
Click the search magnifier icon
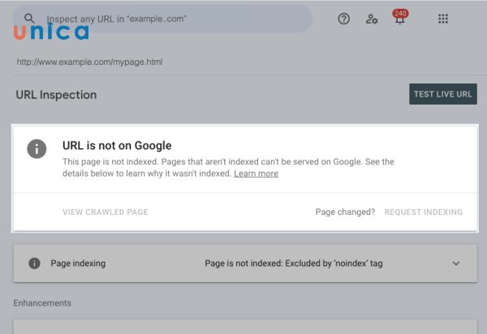pyautogui.click(x=30, y=18)
